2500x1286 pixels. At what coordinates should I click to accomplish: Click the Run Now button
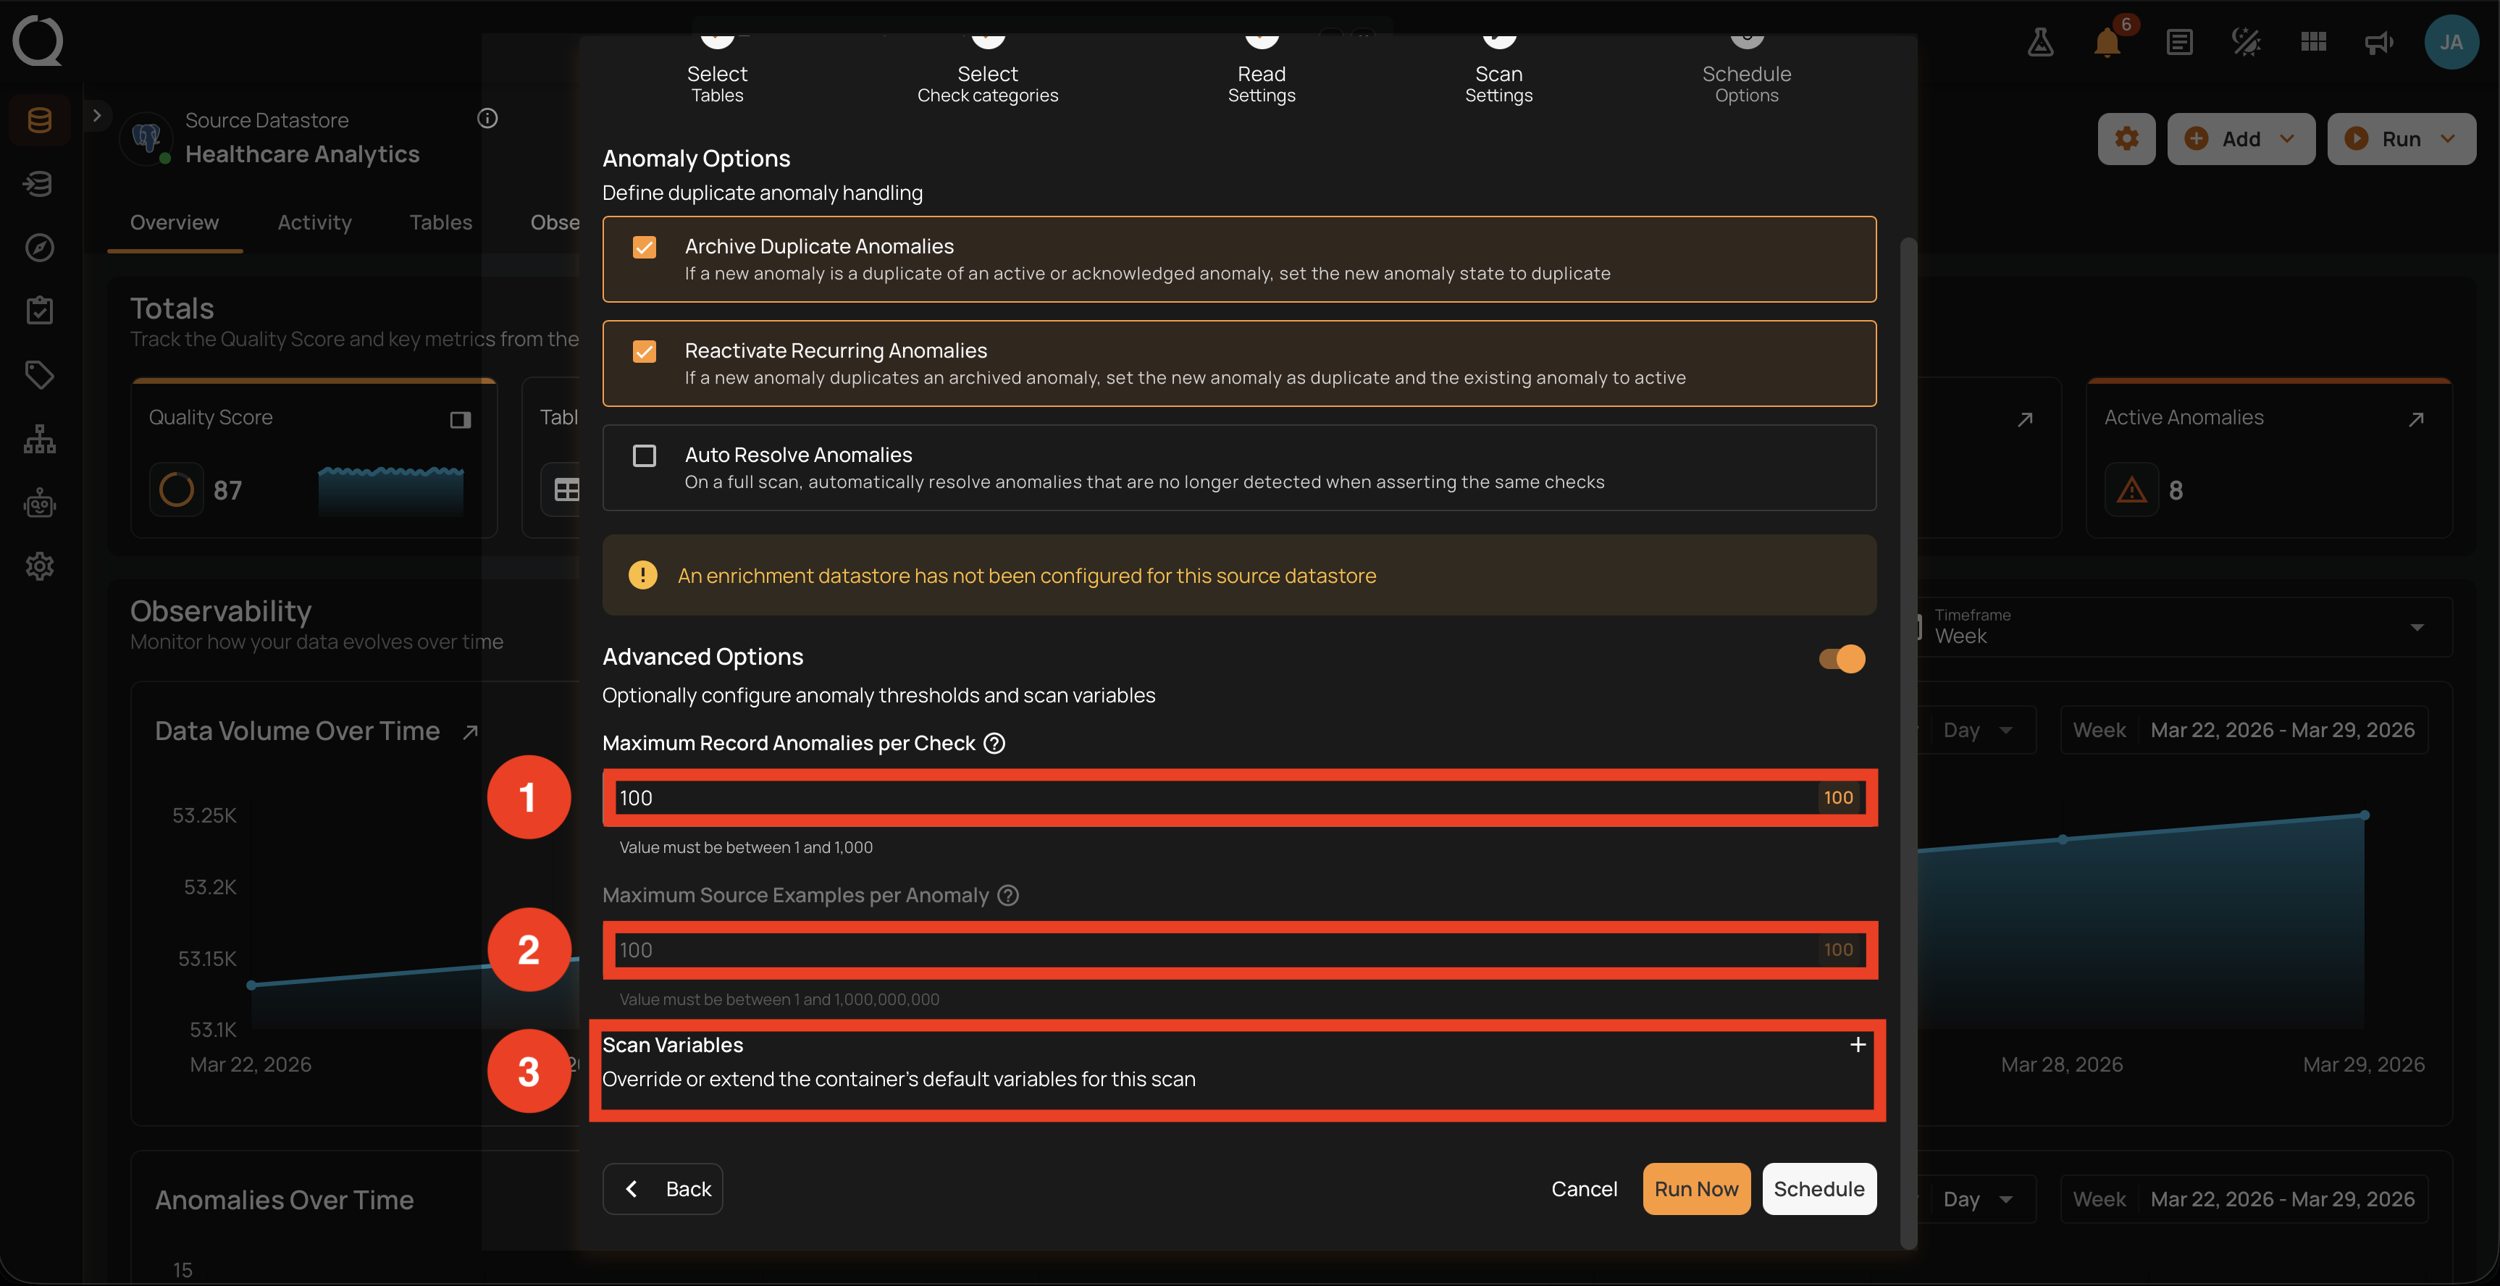(x=1696, y=1189)
